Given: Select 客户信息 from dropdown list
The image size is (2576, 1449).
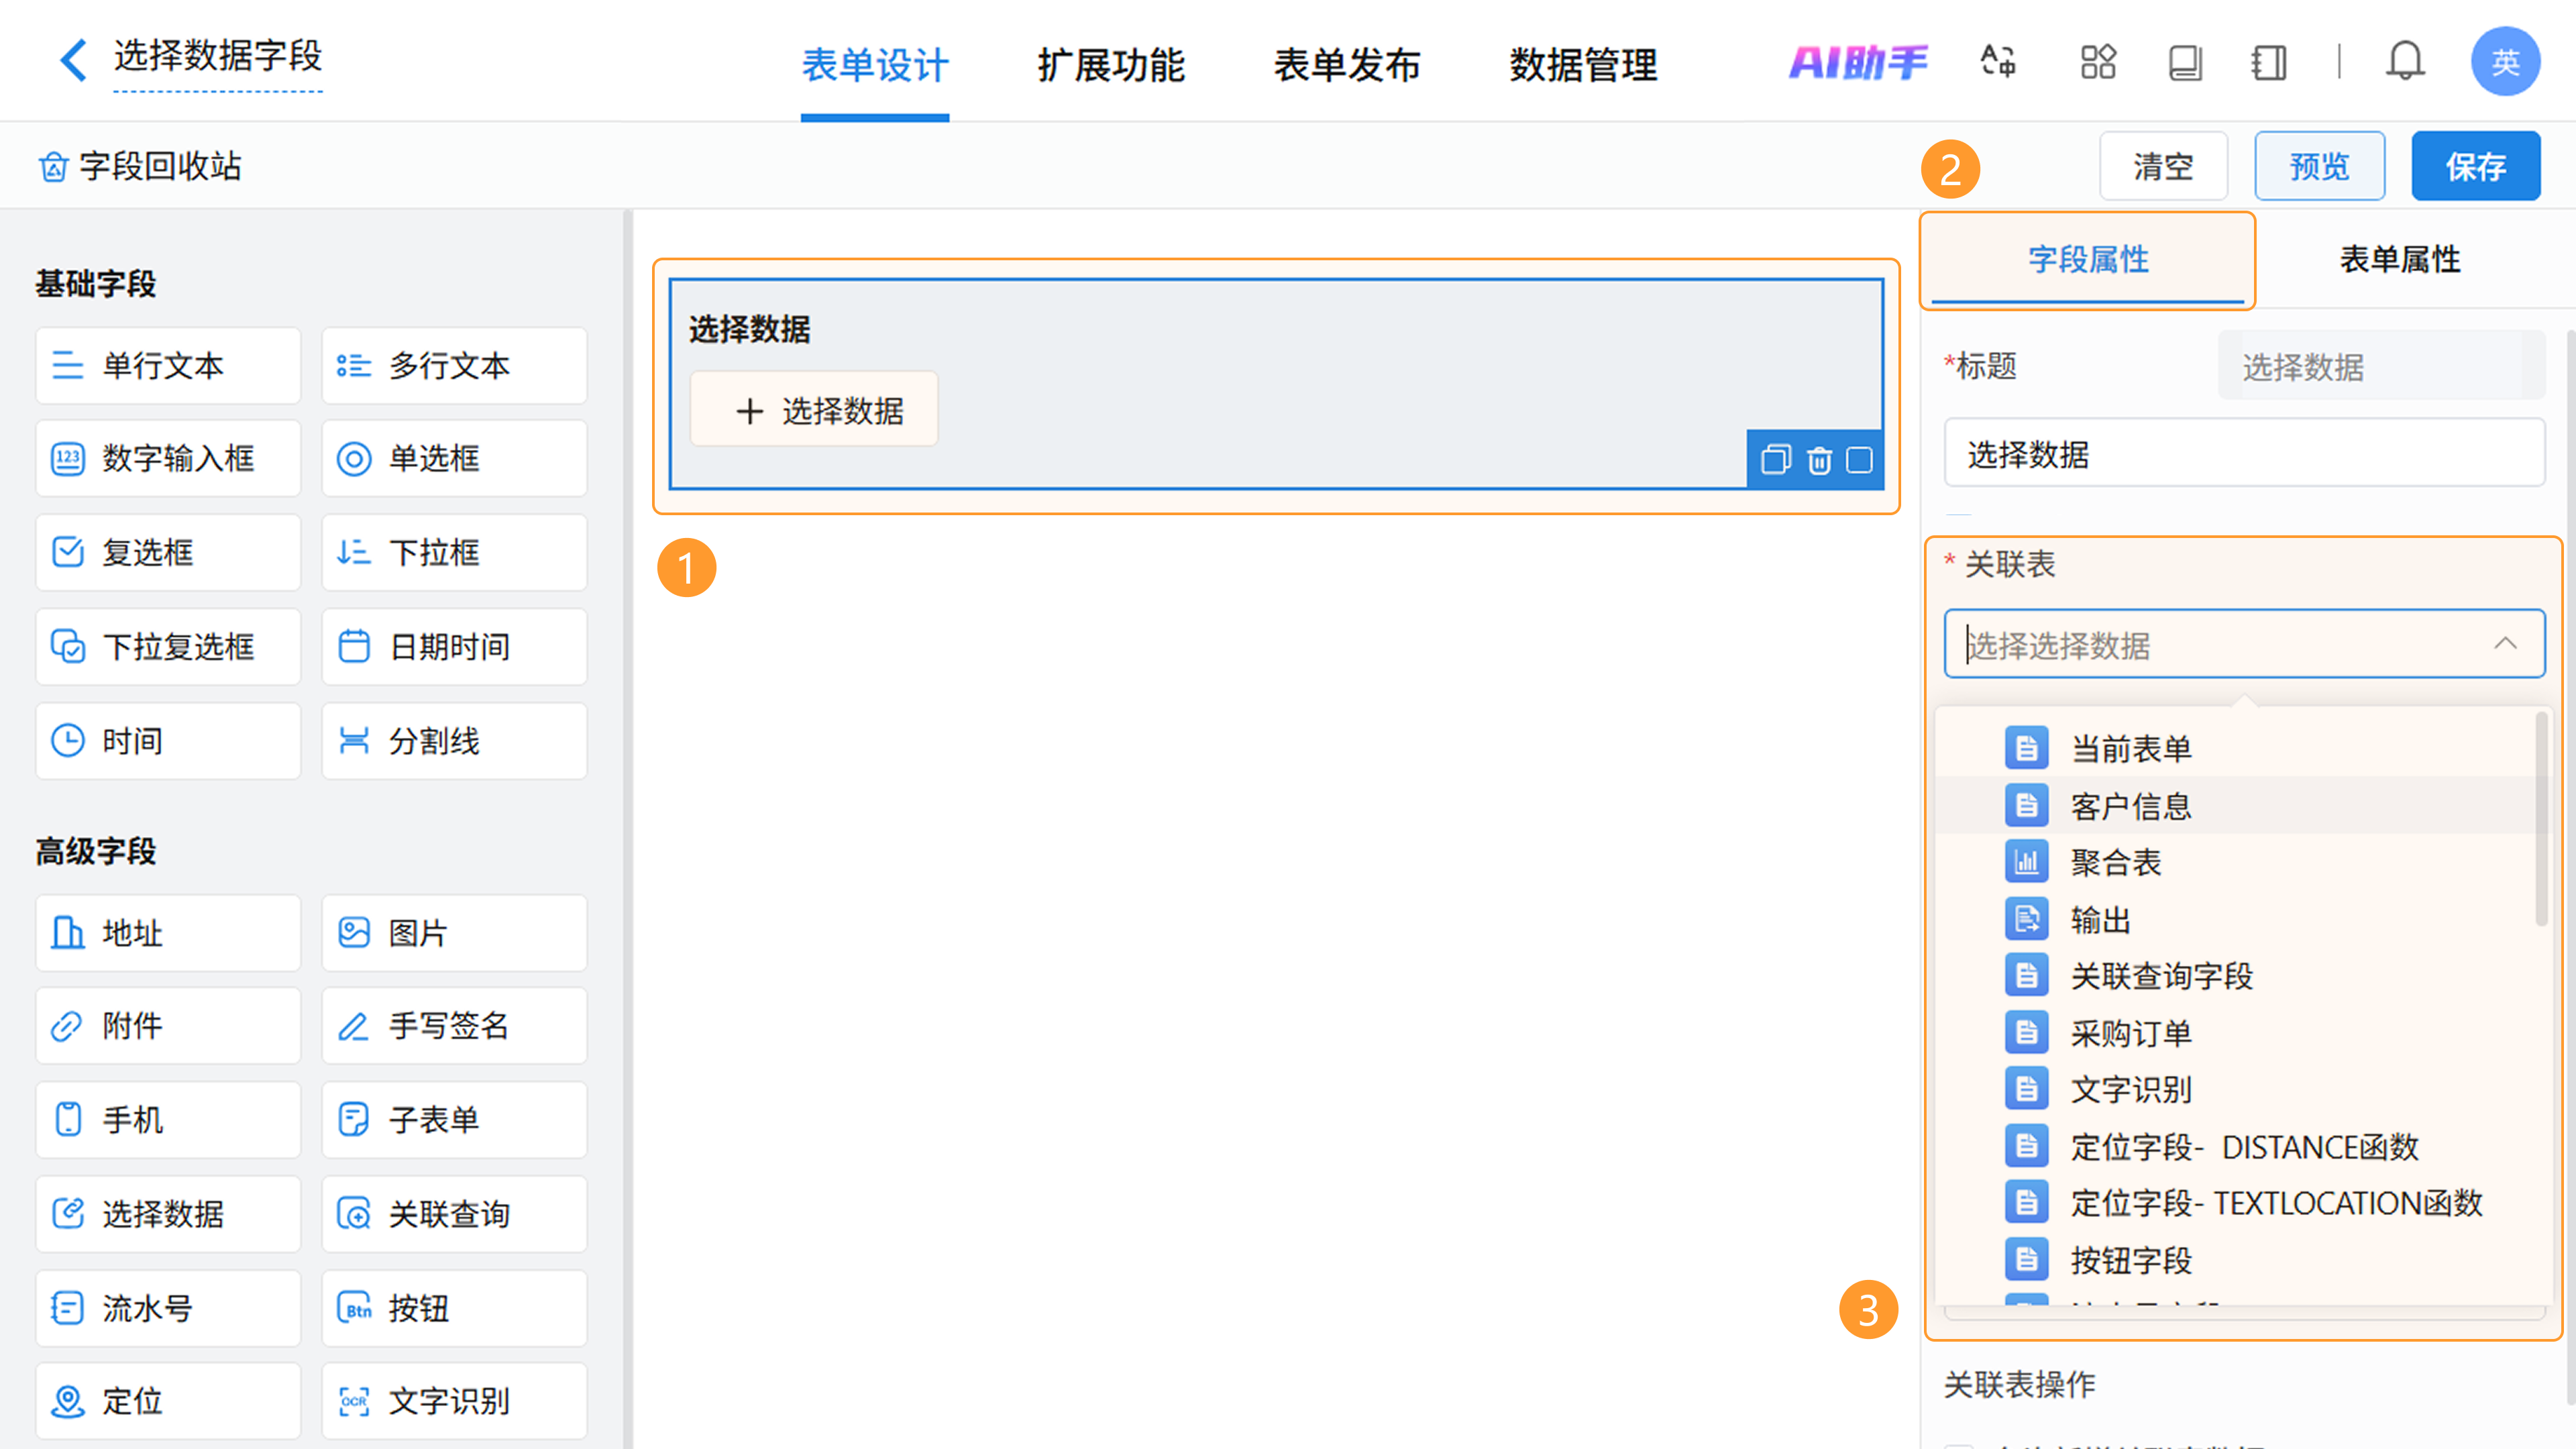Looking at the screenshot, I should pos(2130,806).
